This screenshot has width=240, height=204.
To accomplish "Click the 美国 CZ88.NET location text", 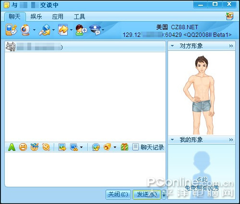I will [x=177, y=27].
